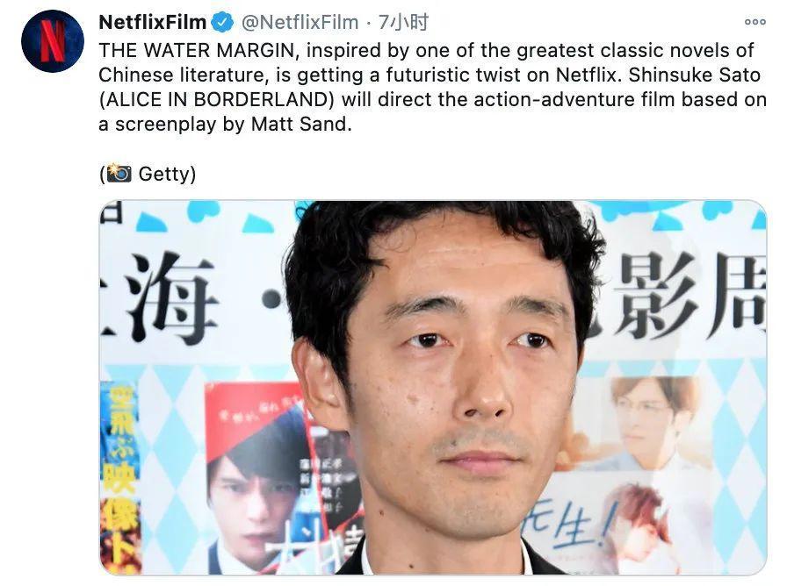Click the 影 character on backdrop
Image resolution: width=787 pixels, height=586 pixels.
click(x=658, y=295)
